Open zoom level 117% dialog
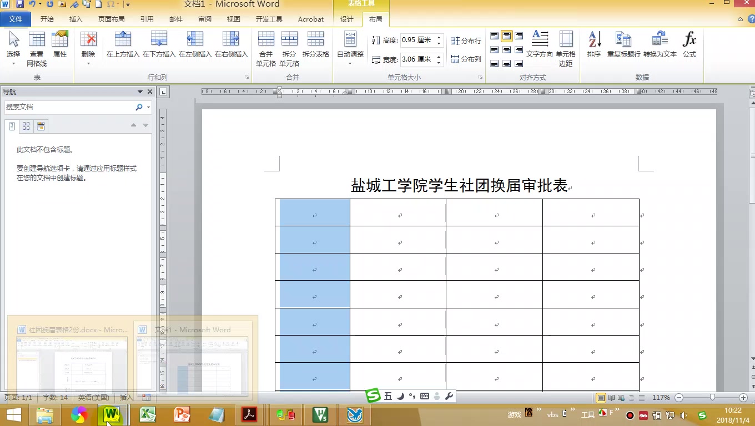755x426 pixels. click(x=661, y=398)
